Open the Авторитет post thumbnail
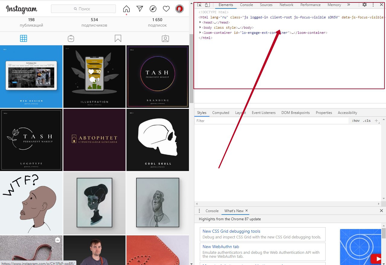 [94, 140]
